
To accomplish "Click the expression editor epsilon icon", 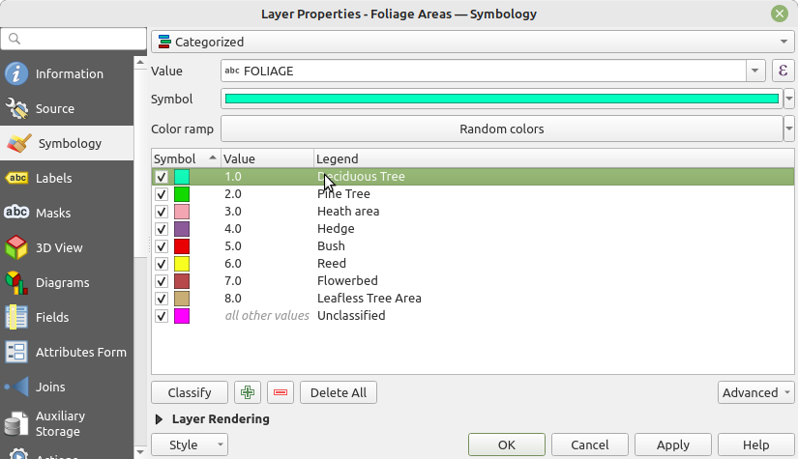I will (783, 71).
